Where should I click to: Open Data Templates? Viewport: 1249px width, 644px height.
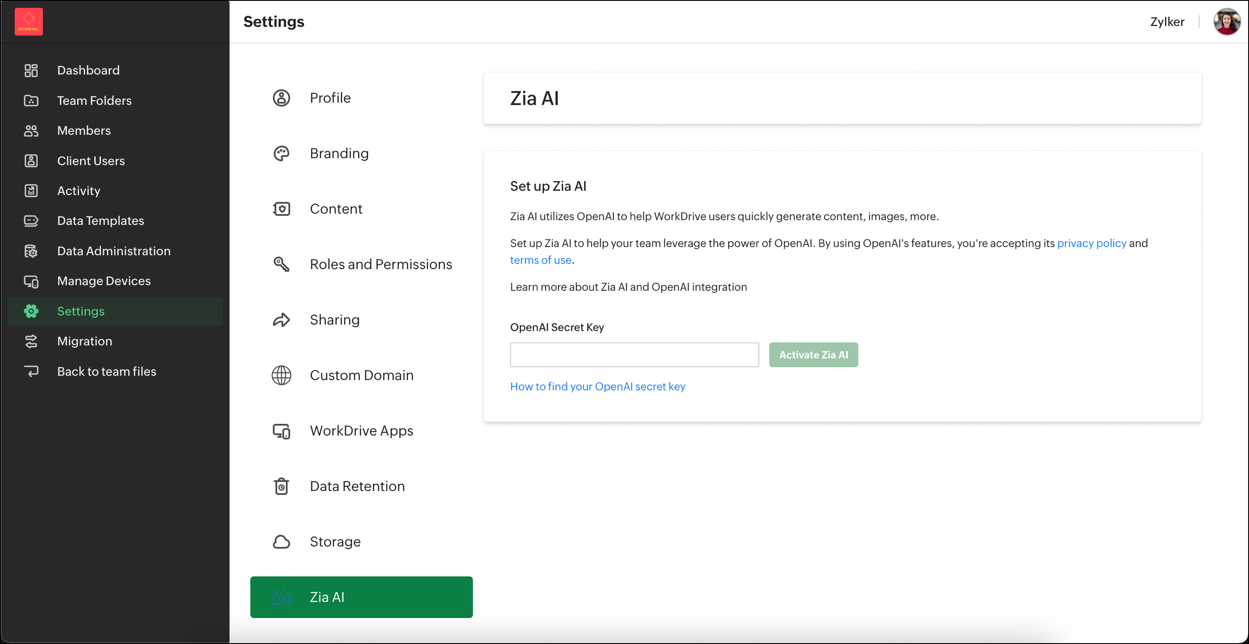click(115, 221)
